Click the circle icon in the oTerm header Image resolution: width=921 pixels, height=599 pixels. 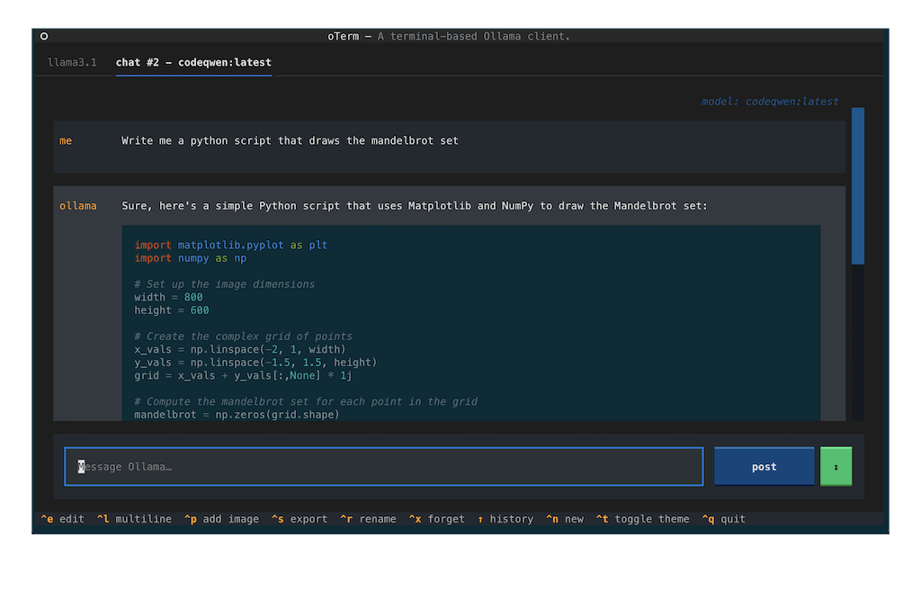pos(44,36)
